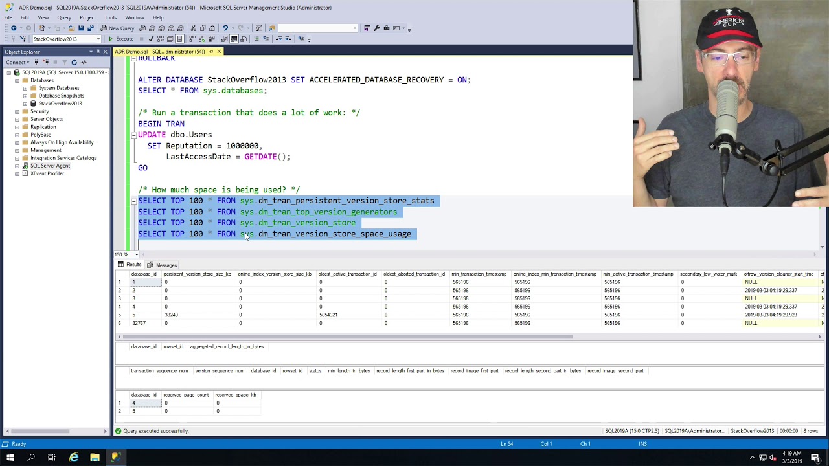Open the StackOverflow2013 database dropdown
This screenshot has width=829, height=466.
98,39
